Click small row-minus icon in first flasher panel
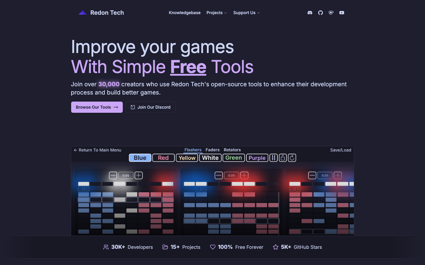425x265 pixels. tap(81, 189)
